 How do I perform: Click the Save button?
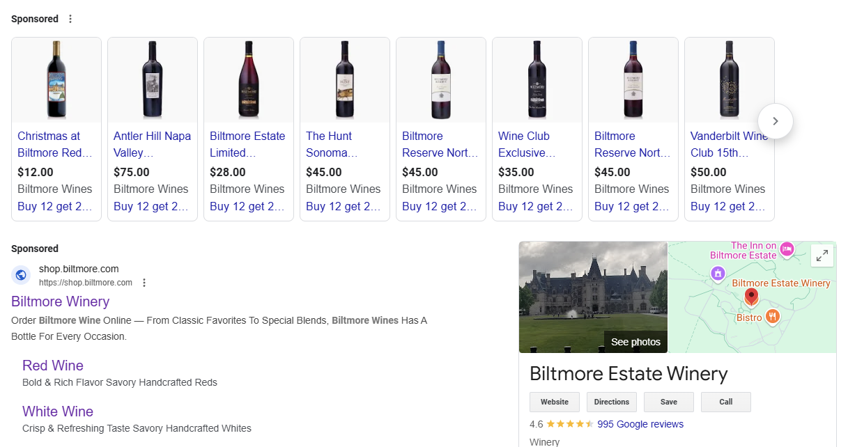669,402
